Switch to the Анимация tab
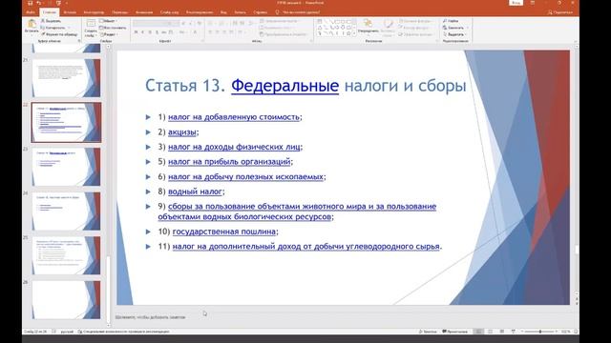The image size is (611, 343). (144, 12)
